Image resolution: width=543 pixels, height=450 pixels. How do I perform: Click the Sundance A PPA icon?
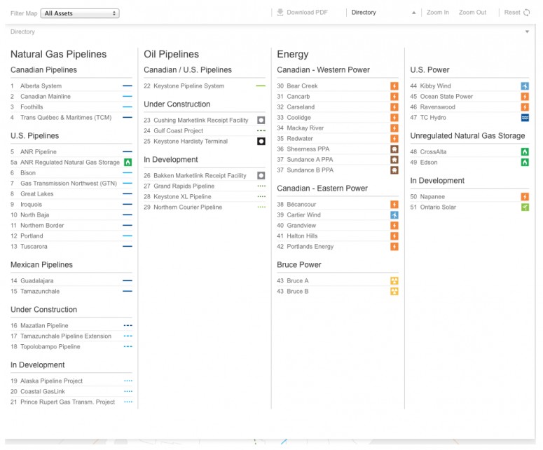click(x=394, y=159)
